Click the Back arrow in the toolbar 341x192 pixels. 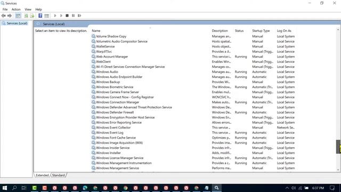click(3, 15)
